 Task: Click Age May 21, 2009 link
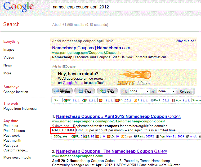[175, 136]
